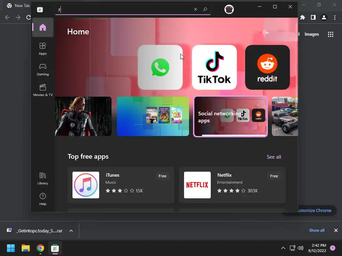
Task: Click the Top free apps heading
Action: click(x=88, y=157)
